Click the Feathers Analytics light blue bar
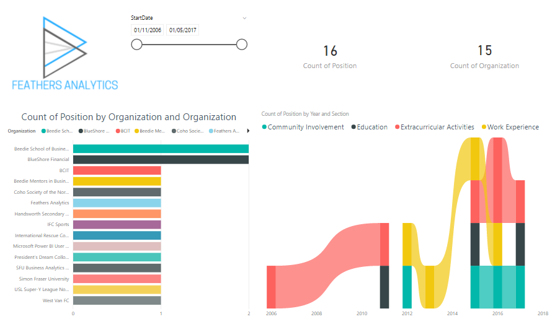The width and height of the screenshot is (560, 327). 117,203
